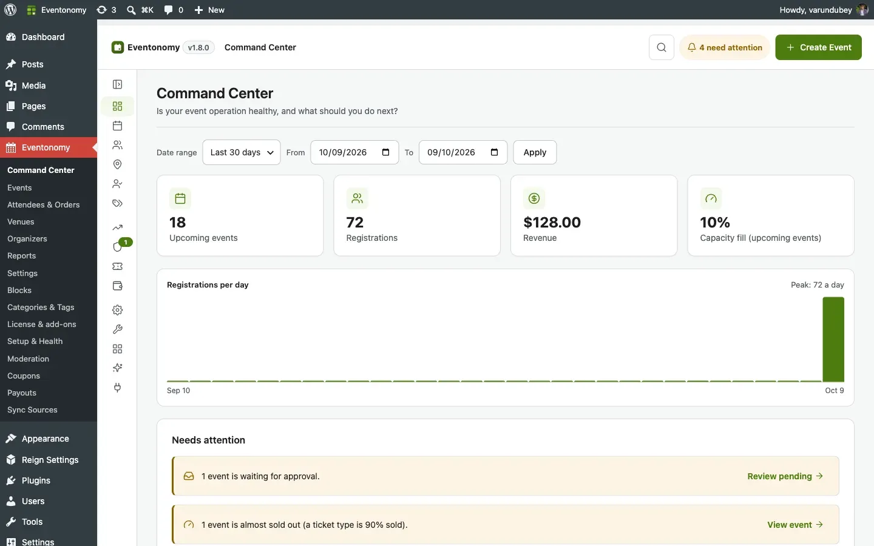
Task: Open Payouts in the Eventonomy submenu
Action: click(22, 393)
